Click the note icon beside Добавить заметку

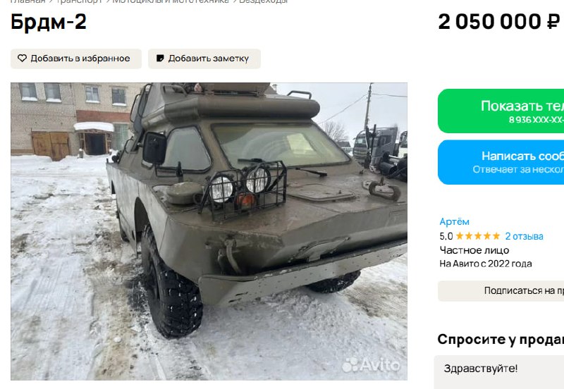[160, 58]
